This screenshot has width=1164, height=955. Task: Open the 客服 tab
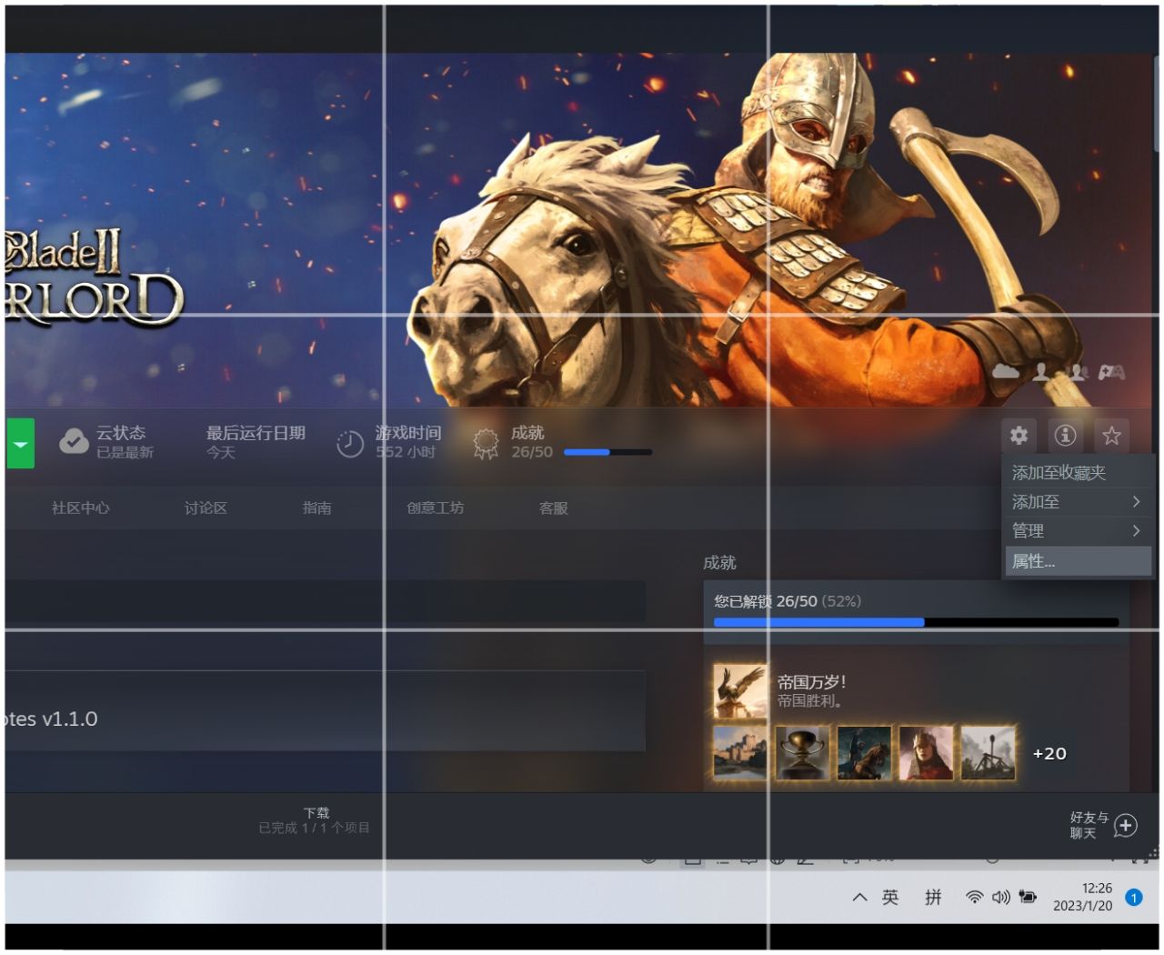tap(553, 508)
